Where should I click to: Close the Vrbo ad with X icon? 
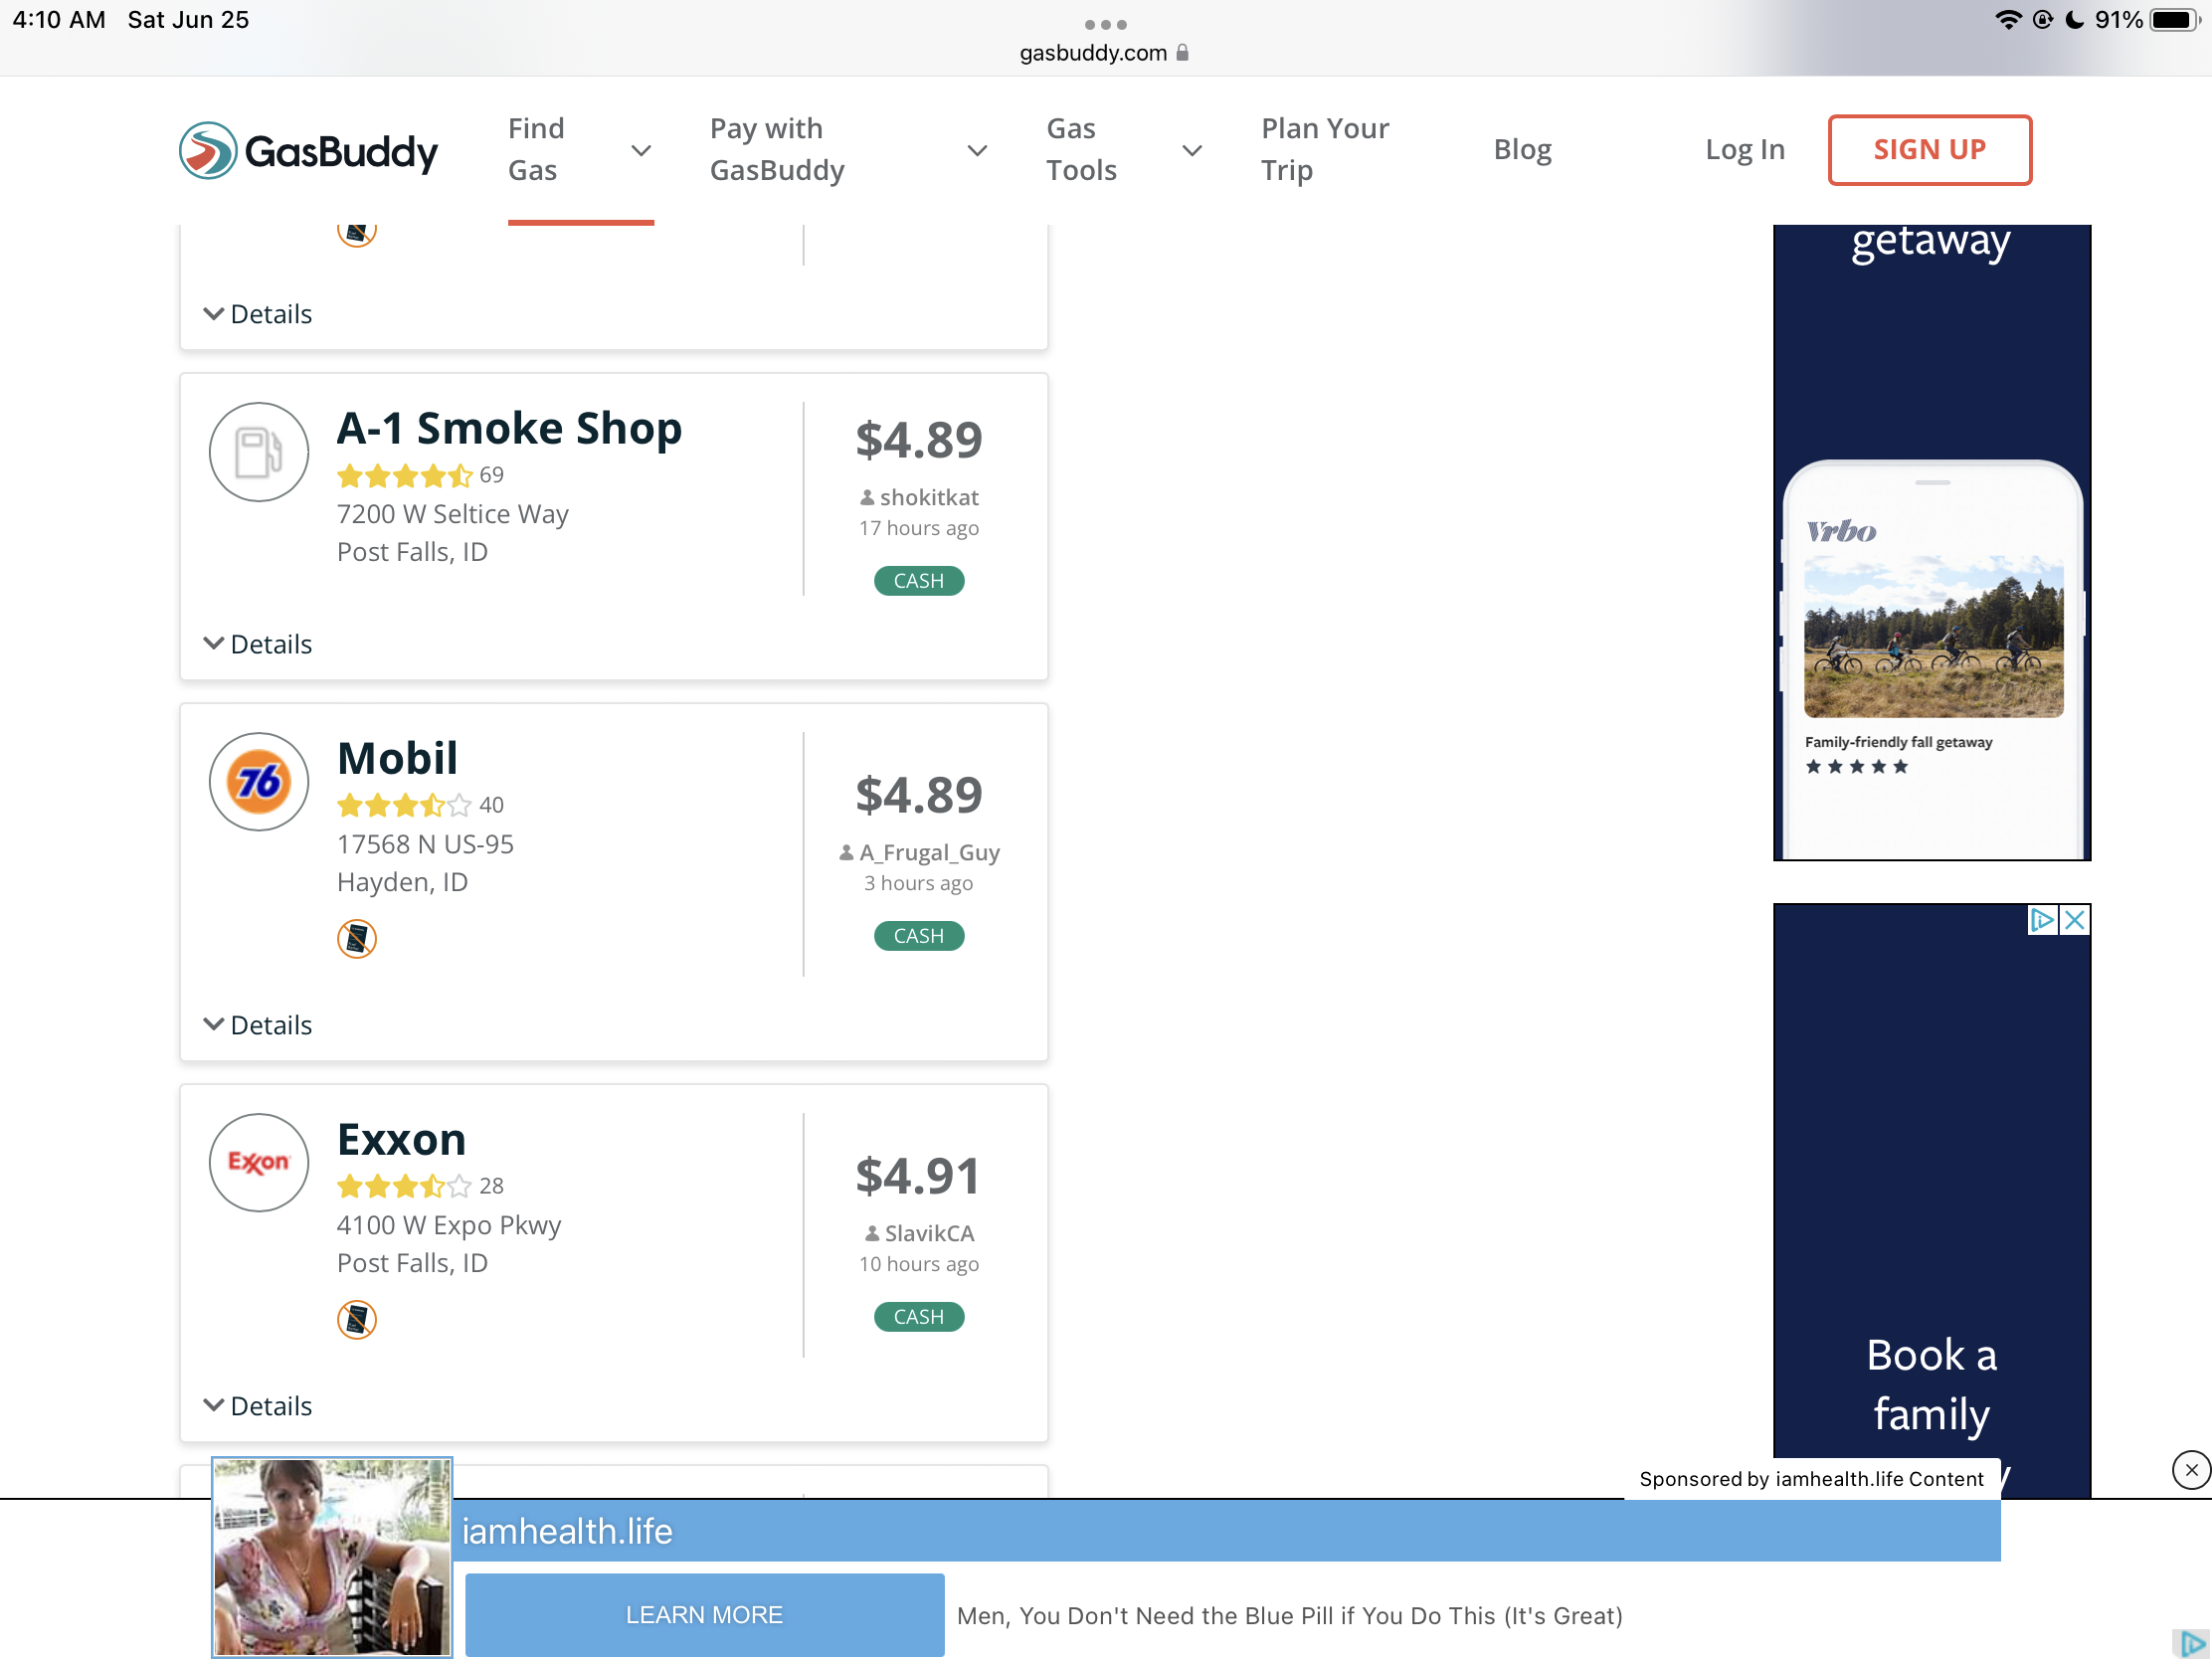(2075, 920)
